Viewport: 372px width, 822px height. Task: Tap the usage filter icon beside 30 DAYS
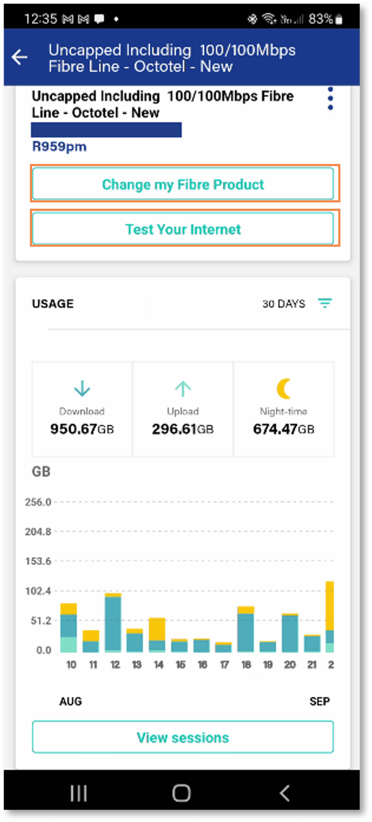(325, 303)
